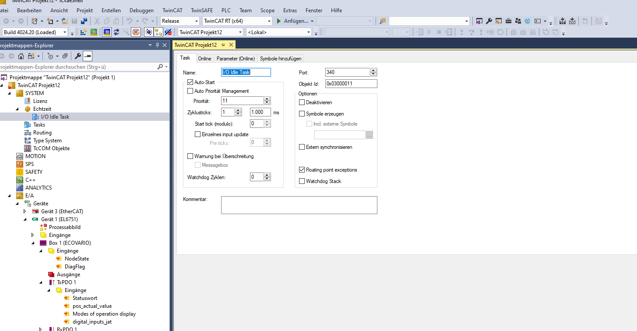This screenshot has width=637, height=331.
Task: Click the Scan magic wand icon
Action: coord(126,32)
